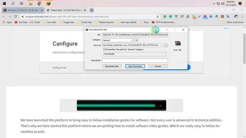This screenshot has width=246, height=138.
Task: Open the notification center icon
Action: (x=240, y=3)
